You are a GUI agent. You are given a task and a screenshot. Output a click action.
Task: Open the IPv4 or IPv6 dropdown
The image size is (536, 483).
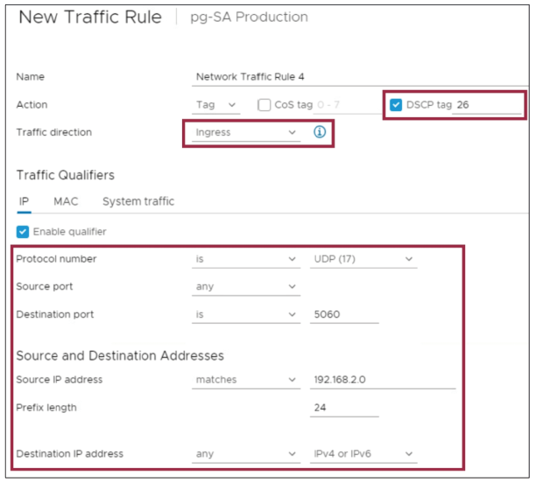click(x=363, y=454)
